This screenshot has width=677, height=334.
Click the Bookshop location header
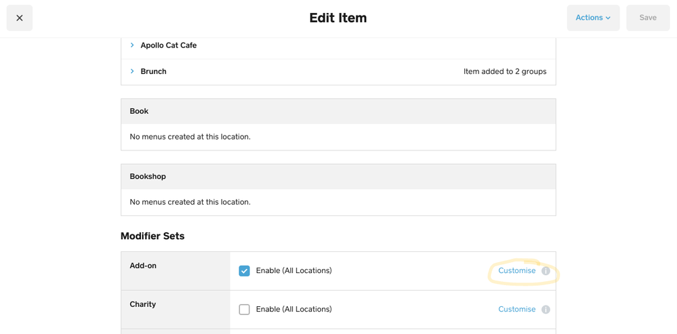(x=148, y=177)
